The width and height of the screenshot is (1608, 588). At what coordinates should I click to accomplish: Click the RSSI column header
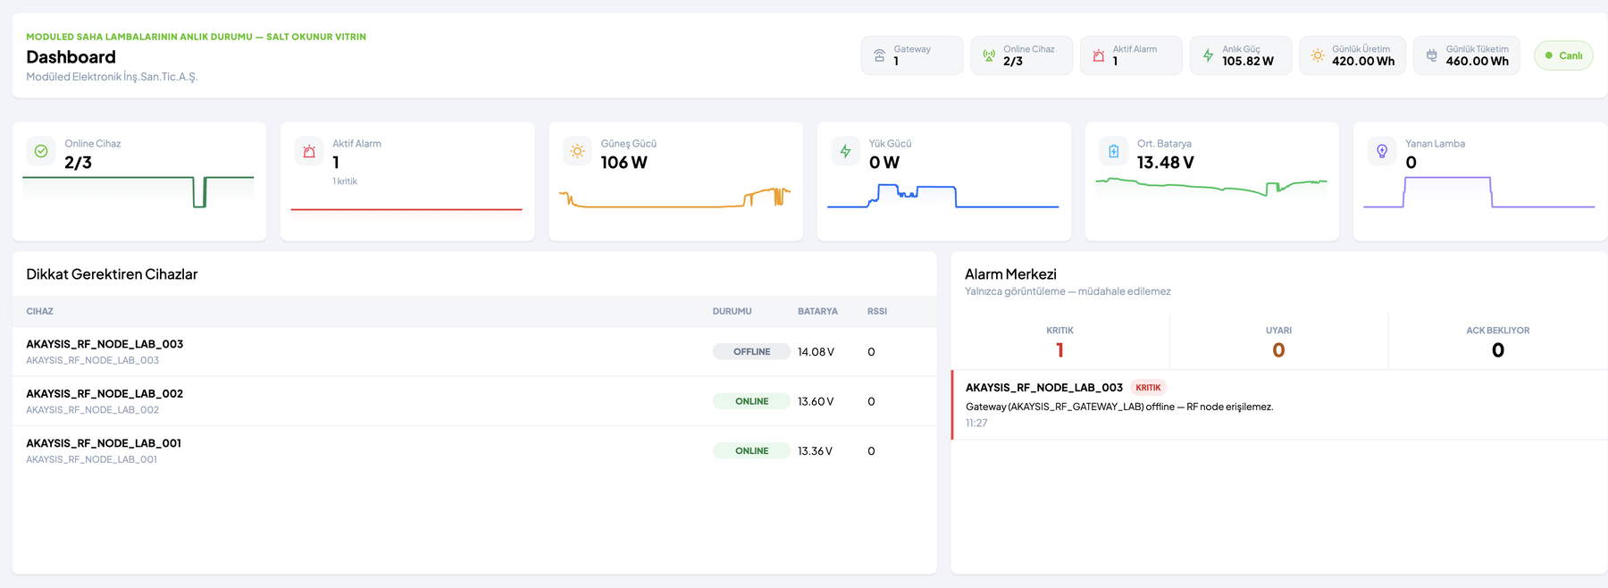point(877,311)
